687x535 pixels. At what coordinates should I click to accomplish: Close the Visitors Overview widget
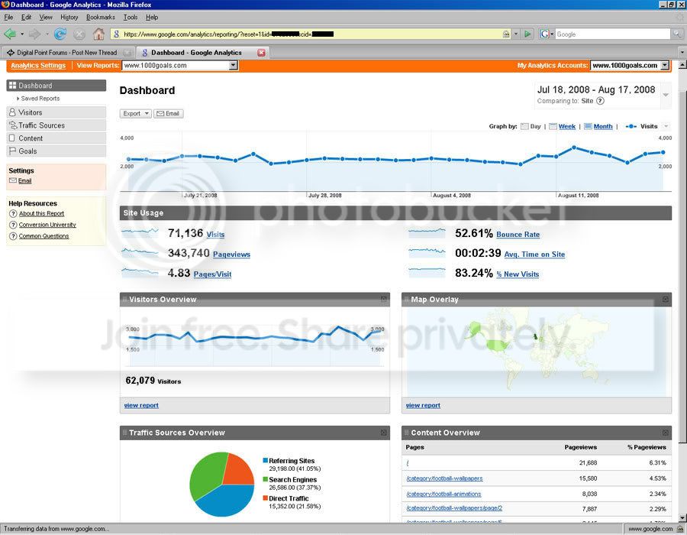384,299
